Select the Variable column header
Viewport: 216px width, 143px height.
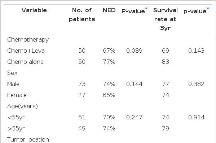click(x=34, y=10)
